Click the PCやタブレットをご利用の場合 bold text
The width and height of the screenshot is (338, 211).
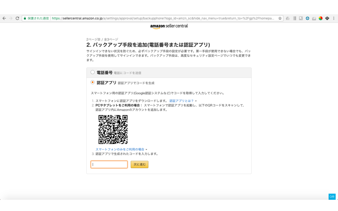click(x=119, y=105)
